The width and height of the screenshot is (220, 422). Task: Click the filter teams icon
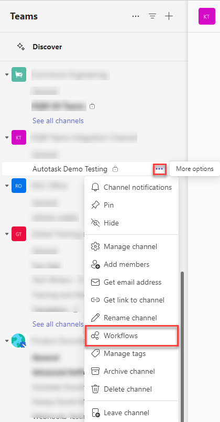pyautogui.click(x=152, y=16)
